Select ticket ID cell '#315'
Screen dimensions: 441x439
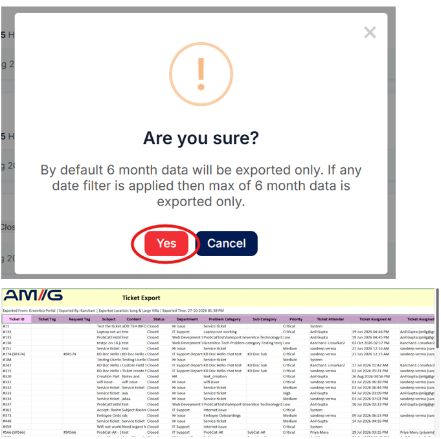(x=17, y=371)
